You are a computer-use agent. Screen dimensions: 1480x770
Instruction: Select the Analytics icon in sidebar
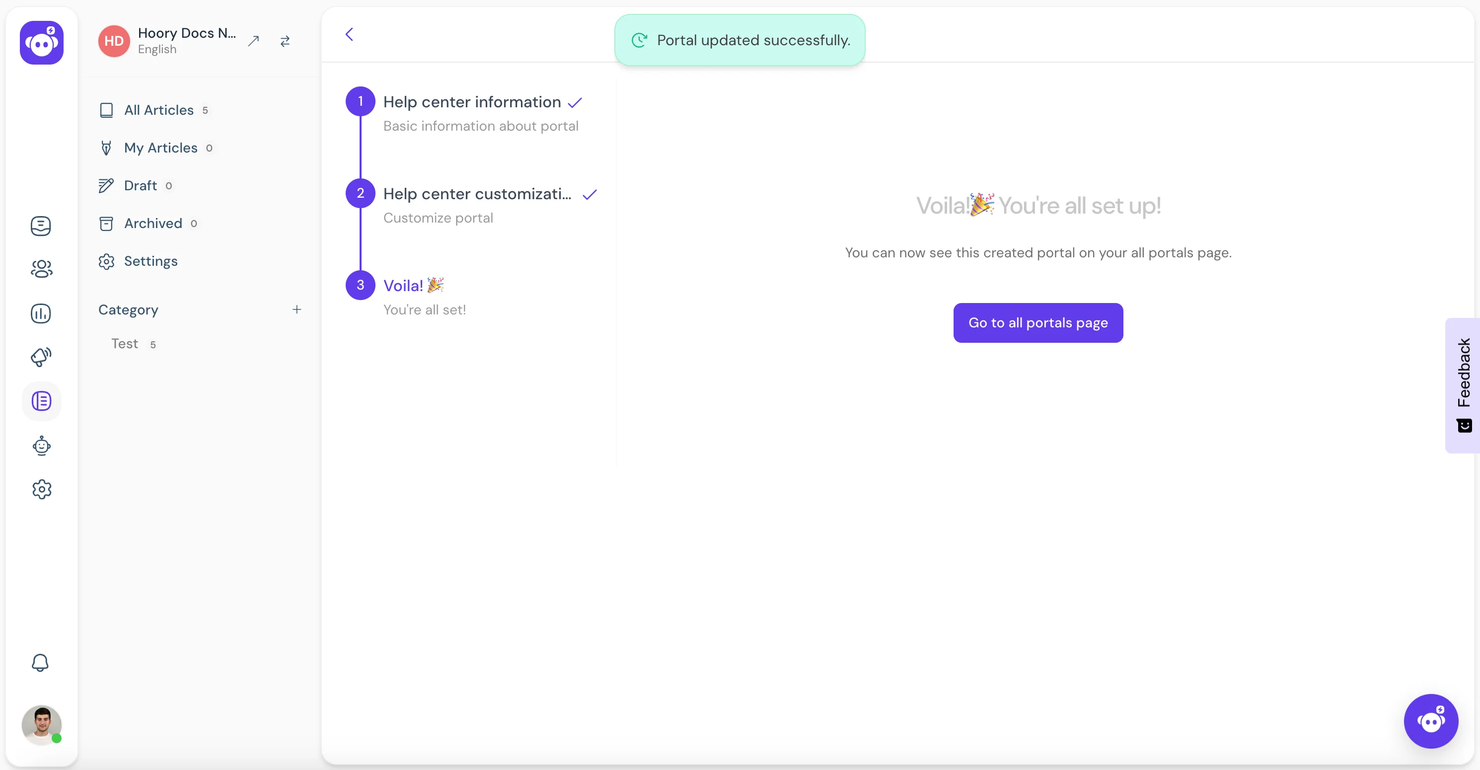[x=41, y=313]
